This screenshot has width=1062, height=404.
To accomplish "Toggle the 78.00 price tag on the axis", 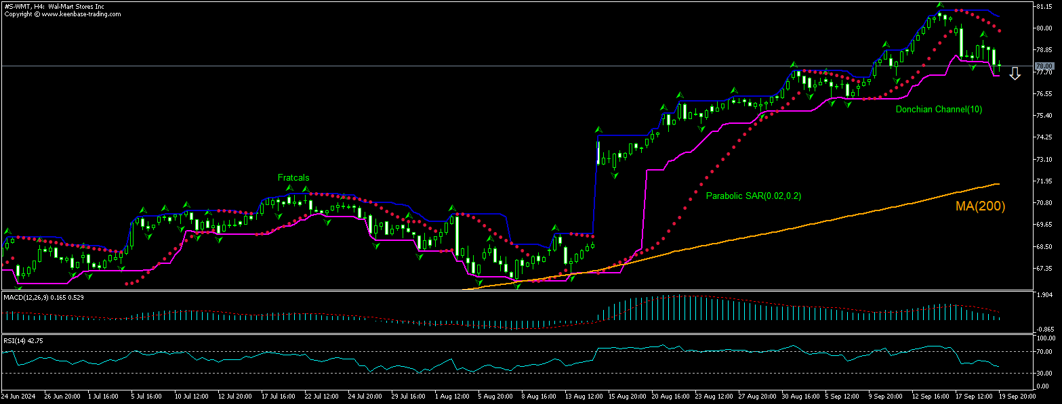I will coord(1044,66).
